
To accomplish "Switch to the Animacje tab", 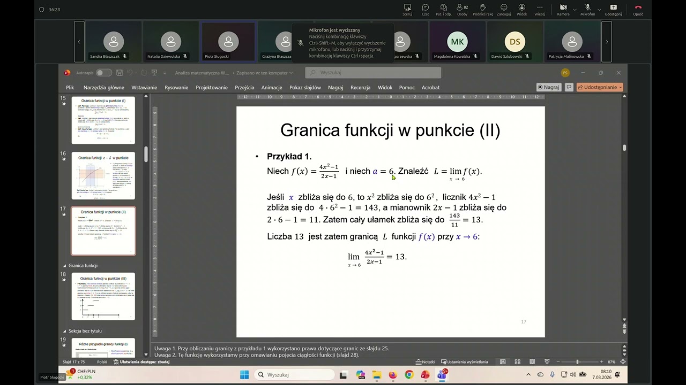I will (272, 87).
